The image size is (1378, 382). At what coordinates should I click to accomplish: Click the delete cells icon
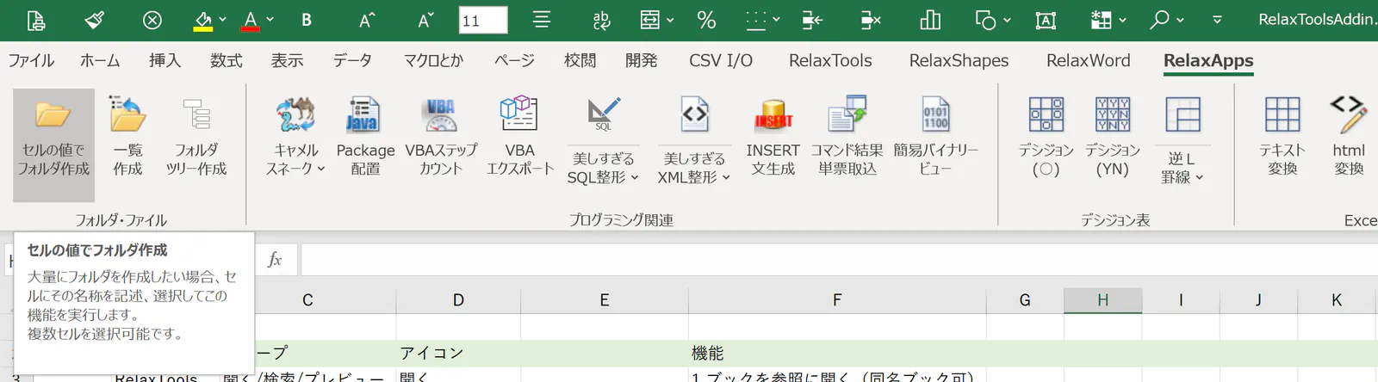pyautogui.click(x=871, y=20)
